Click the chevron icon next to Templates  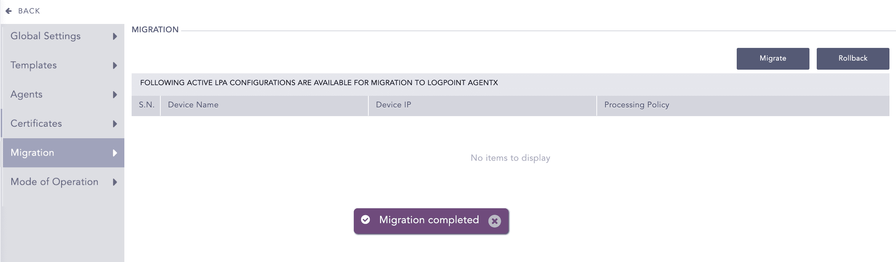pyautogui.click(x=115, y=65)
